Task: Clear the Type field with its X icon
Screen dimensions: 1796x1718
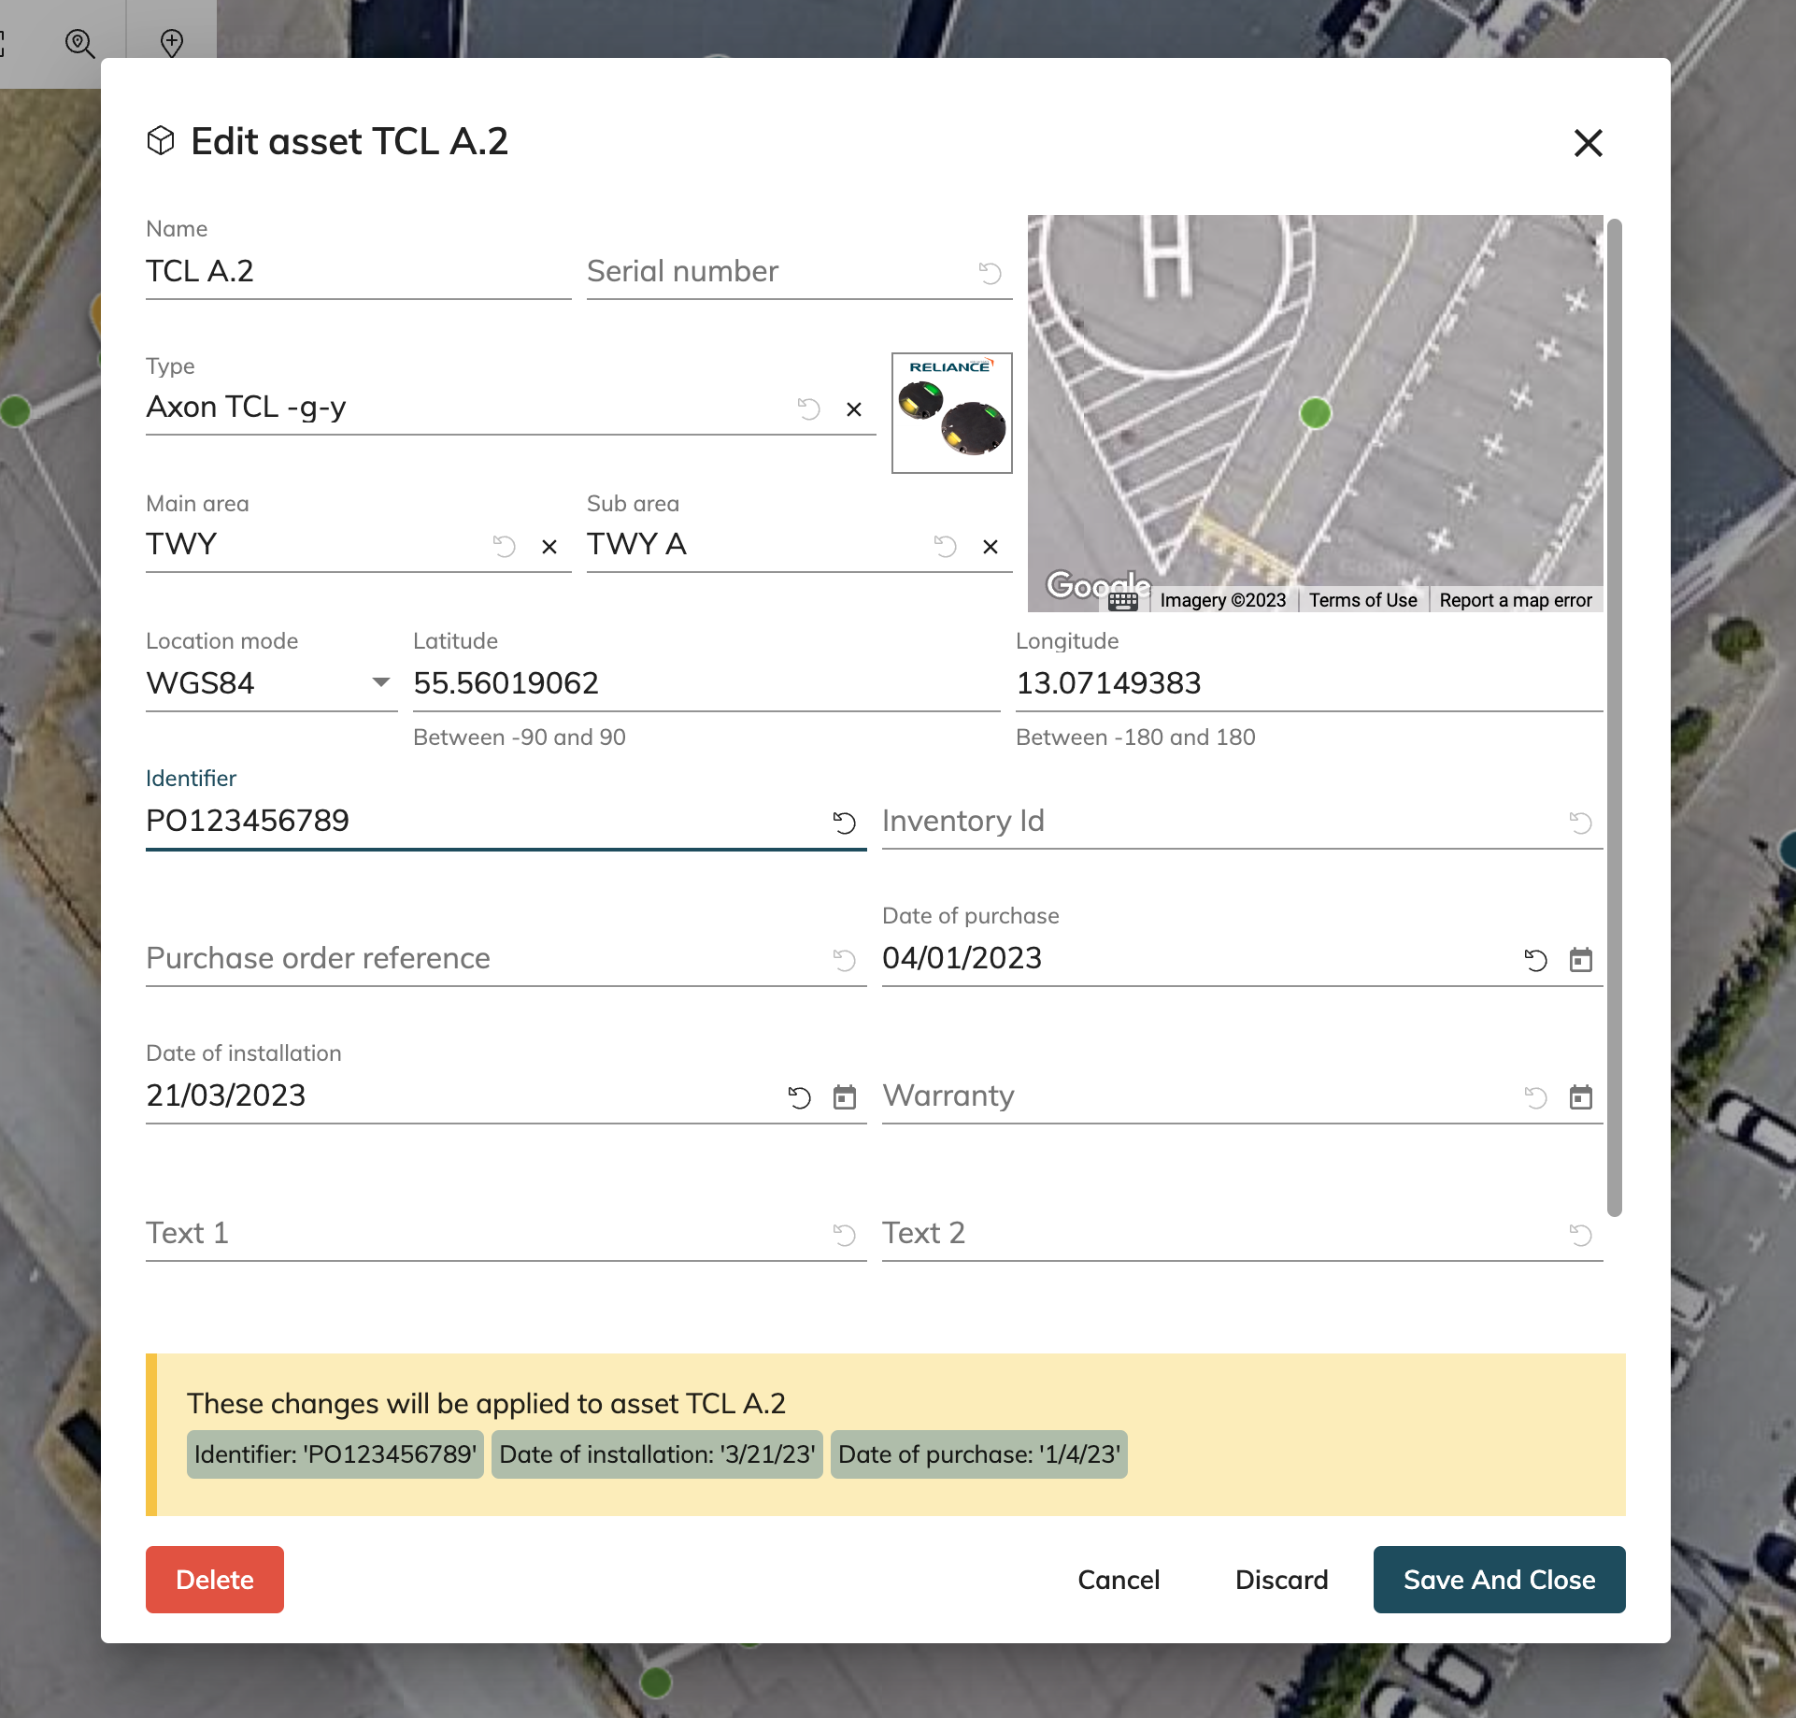Action: point(853,409)
